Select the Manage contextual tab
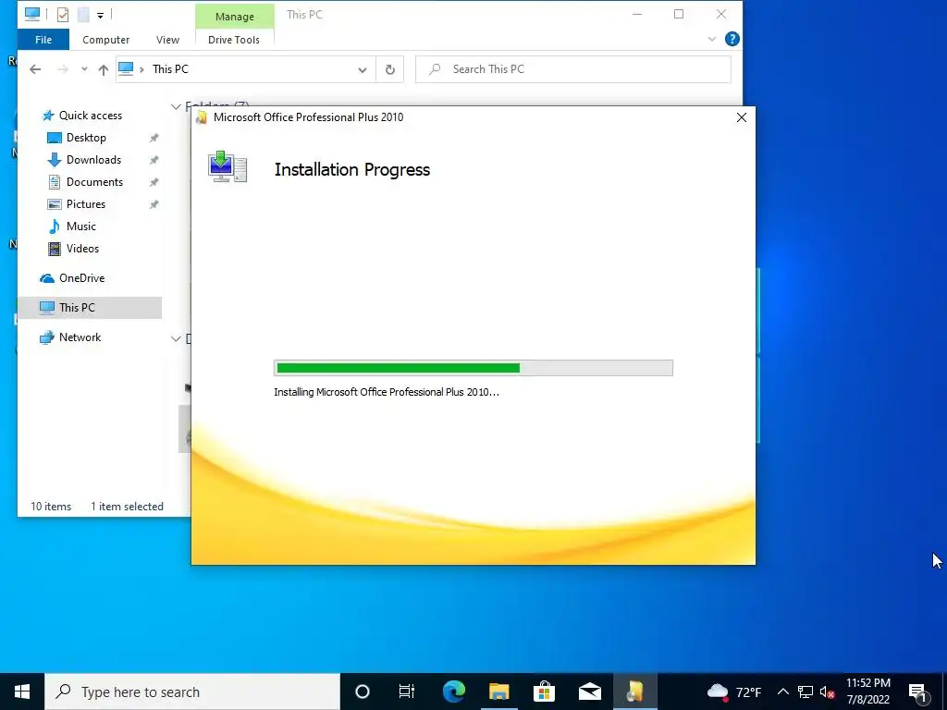The height and width of the screenshot is (710, 947). pyautogui.click(x=234, y=17)
